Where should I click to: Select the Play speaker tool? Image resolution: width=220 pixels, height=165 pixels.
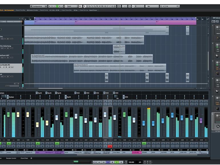(x=112, y=6)
